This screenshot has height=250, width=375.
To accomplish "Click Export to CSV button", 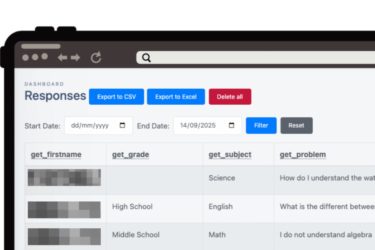I will click(x=116, y=97).
